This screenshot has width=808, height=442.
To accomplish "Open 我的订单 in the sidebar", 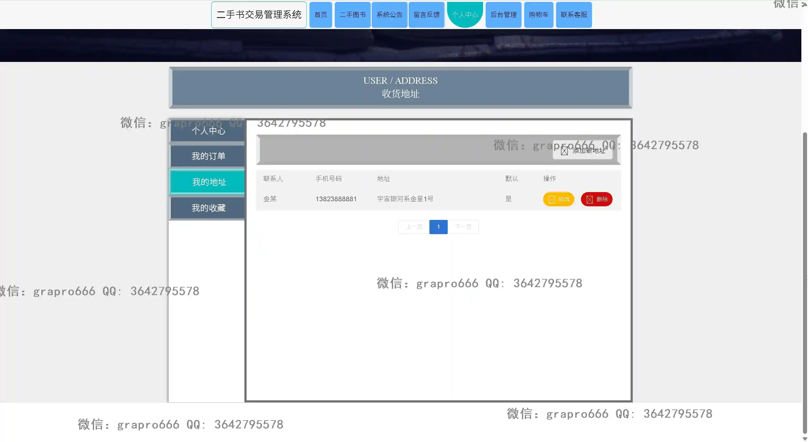I will tap(208, 156).
